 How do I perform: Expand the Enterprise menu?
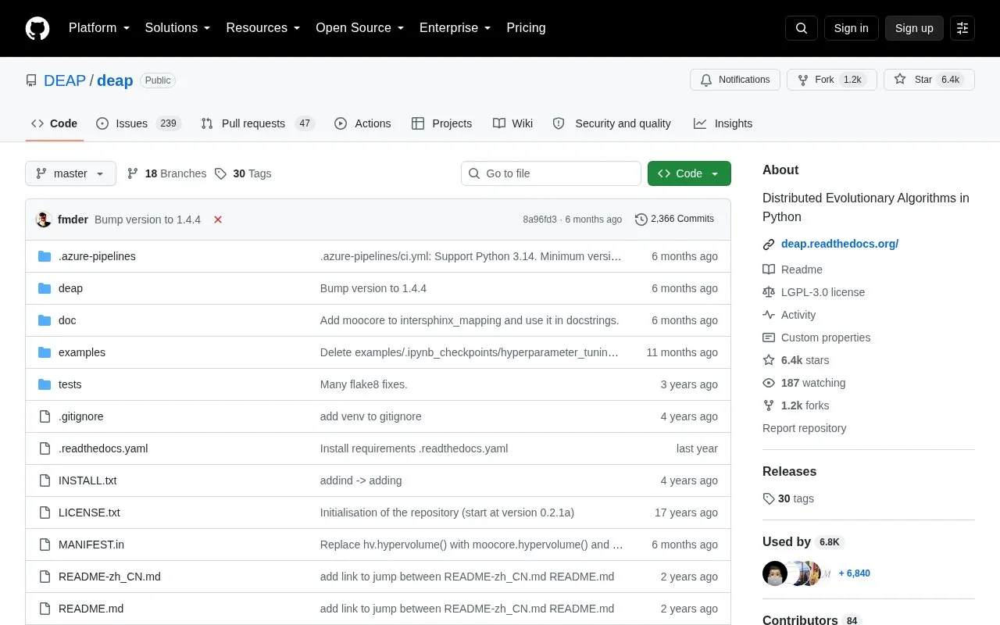click(x=455, y=28)
